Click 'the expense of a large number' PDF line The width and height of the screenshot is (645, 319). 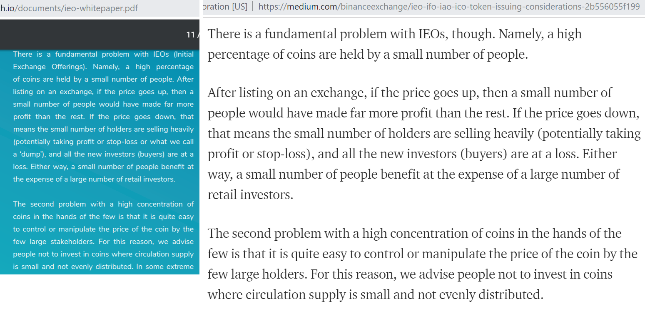tap(94, 179)
